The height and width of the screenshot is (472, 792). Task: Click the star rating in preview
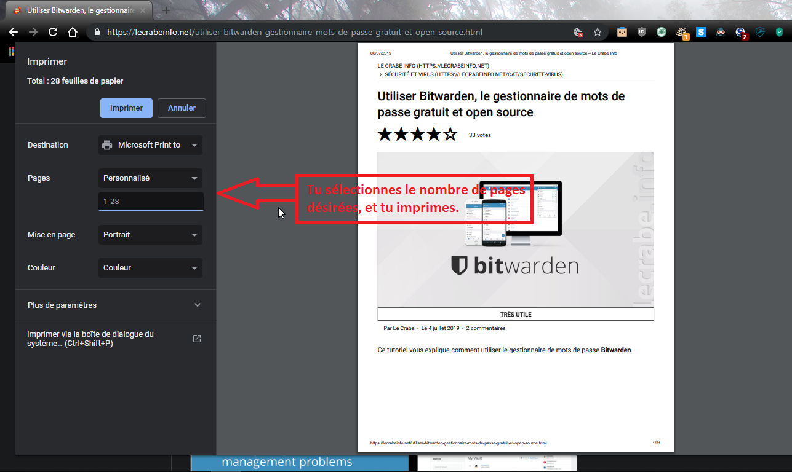pyautogui.click(x=418, y=134)
